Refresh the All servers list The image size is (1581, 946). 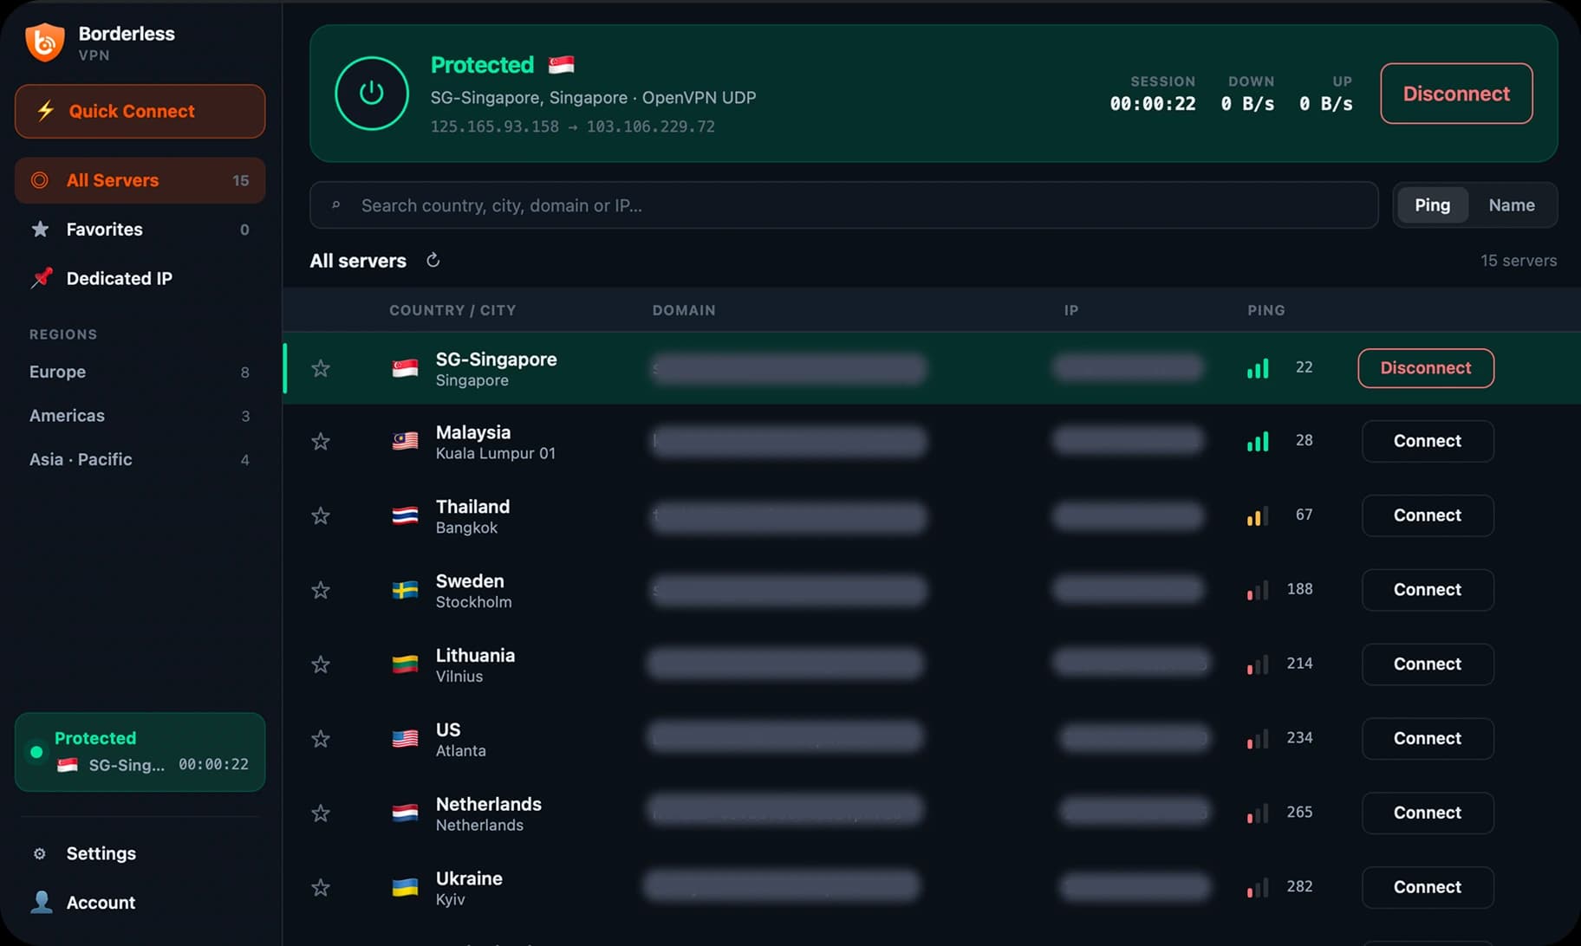[x=433, y=260]
